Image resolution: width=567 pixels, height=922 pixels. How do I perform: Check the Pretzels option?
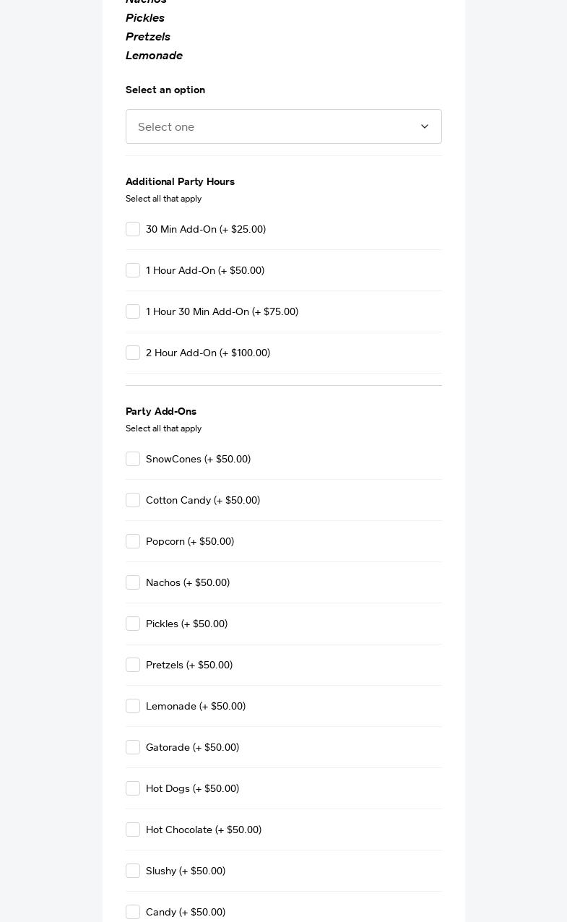[133, 665]
